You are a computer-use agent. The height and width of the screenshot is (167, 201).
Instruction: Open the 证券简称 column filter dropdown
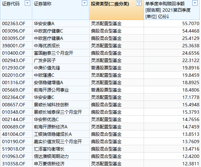(85, 3)
